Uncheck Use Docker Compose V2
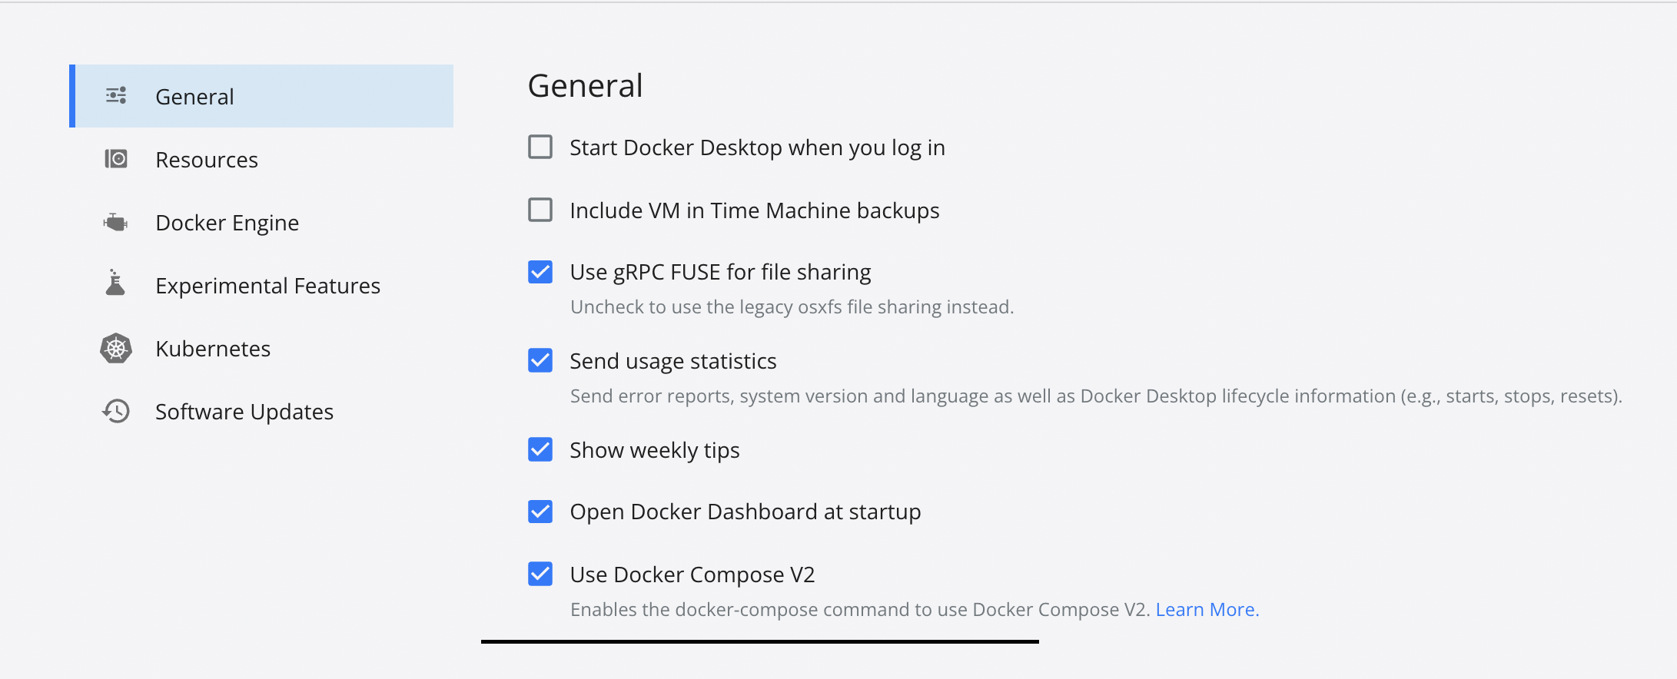Image resolution: width=1677 pixels, height=679 pixels. coord(540,574)
